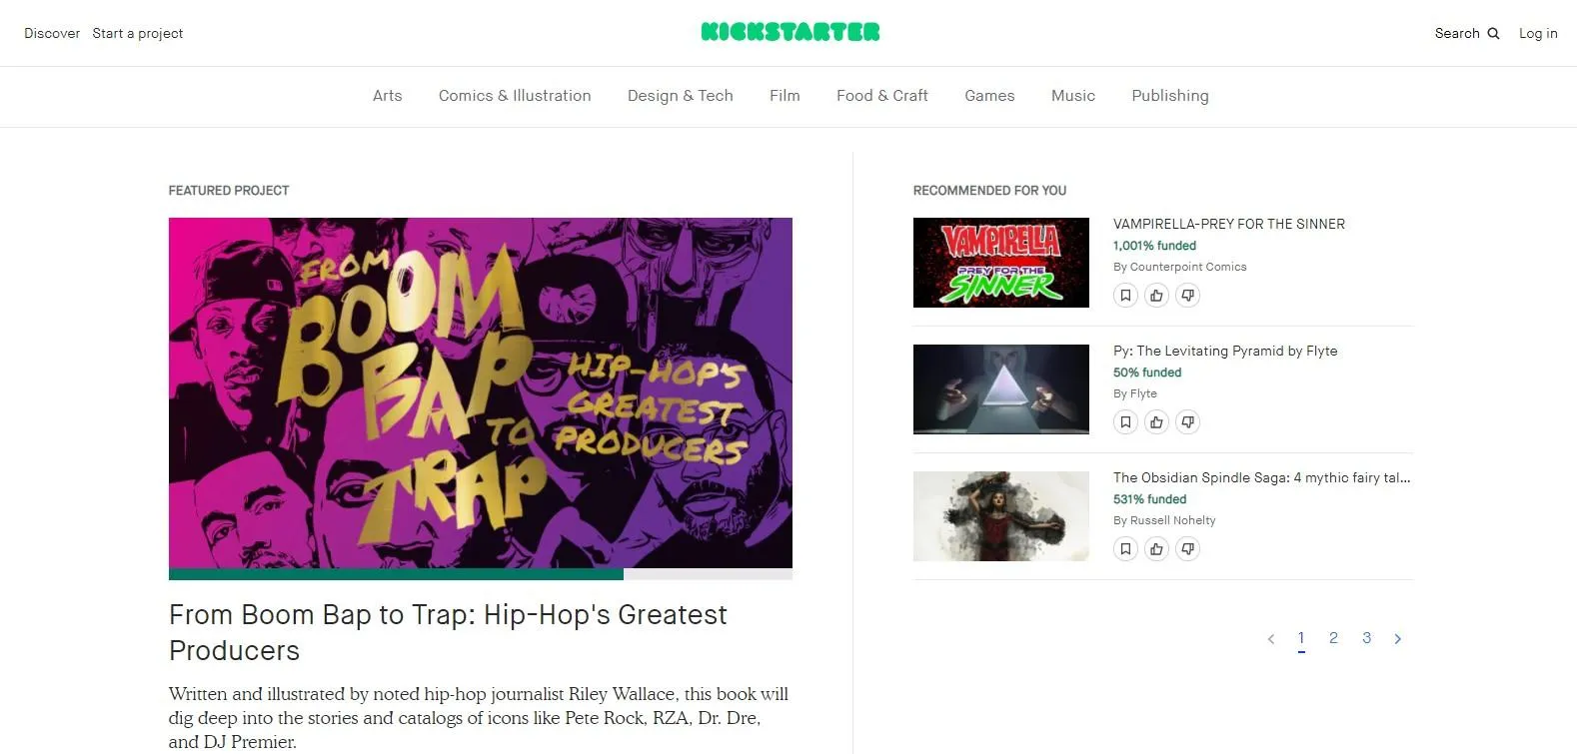Thumbs up The Obsidian Spindle Saga
The width and height of the screenshot is (1577, 754).
[1156, 549]
